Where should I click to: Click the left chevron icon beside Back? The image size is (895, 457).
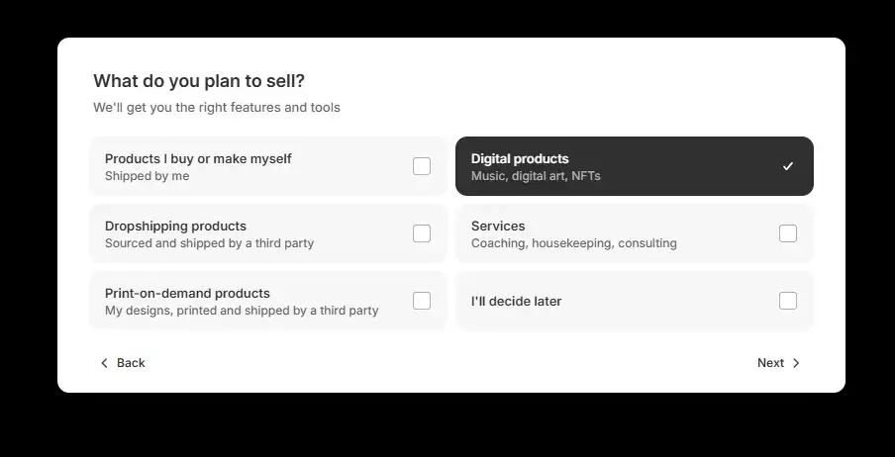104,363
